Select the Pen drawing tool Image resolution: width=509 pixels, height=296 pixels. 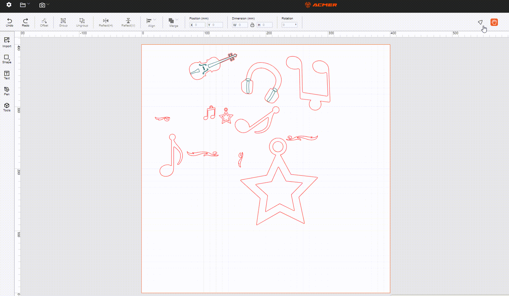tap(7, 91)
